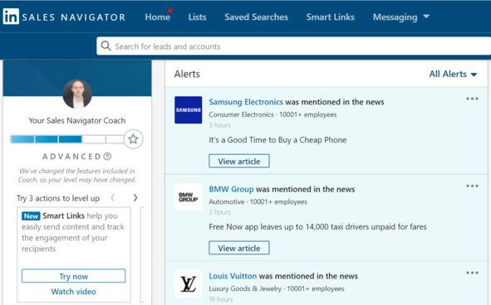Click the search magnifier icon
This screenshot has height=305, width=491.
(x=106, y=46)
